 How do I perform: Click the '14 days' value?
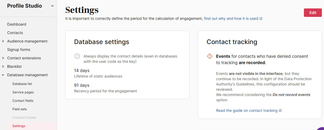tap(82, 71)
